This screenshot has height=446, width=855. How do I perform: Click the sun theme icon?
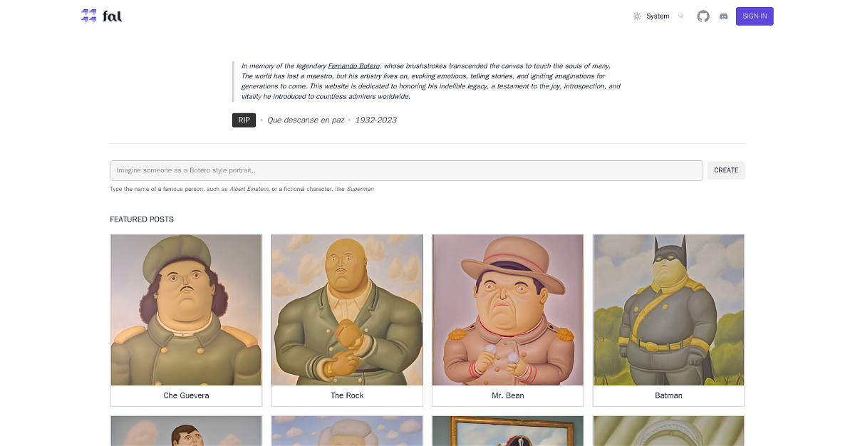637,16
